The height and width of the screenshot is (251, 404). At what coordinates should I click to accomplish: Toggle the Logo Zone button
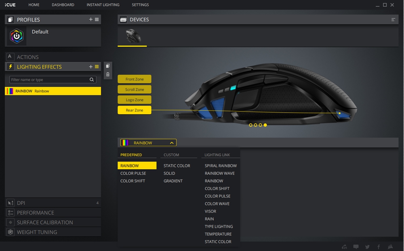tap(135, 100)
